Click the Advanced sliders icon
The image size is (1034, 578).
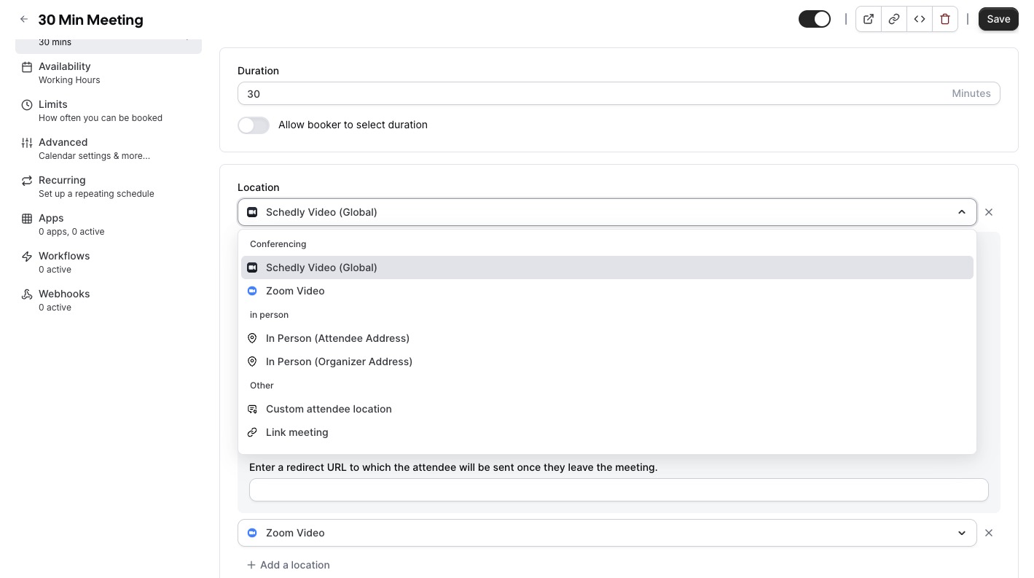(x=27, y=143)
